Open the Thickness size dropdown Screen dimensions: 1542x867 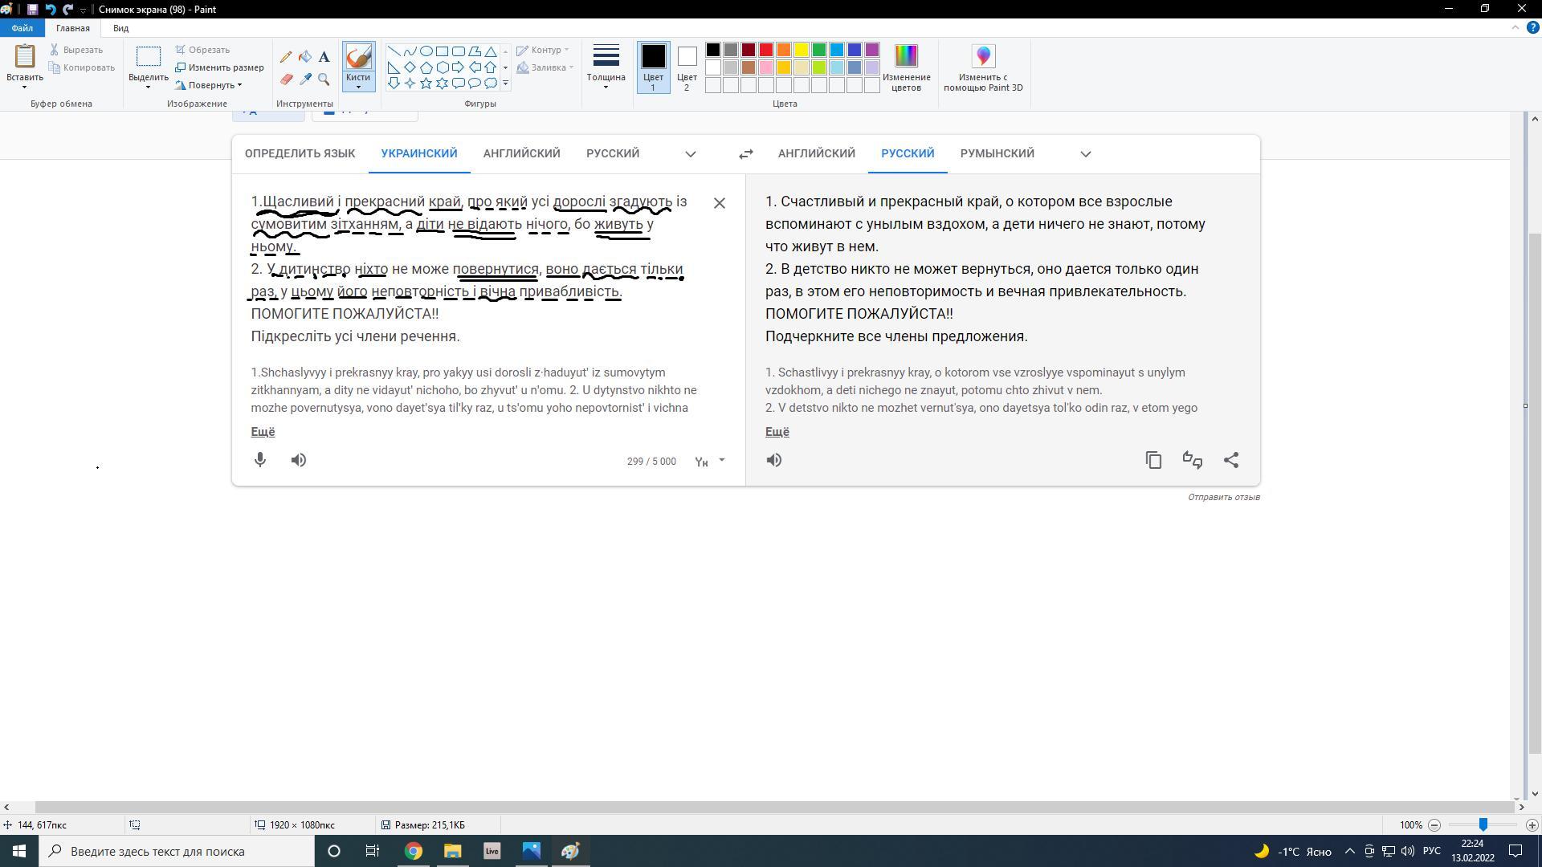(606, 67)
